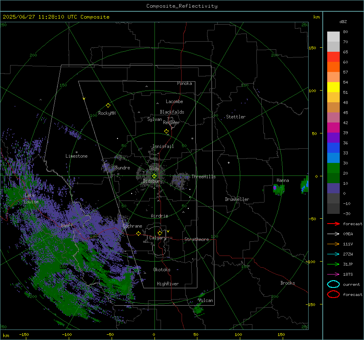Click the magenta 18TS arrow icon

tap(333, 275)
